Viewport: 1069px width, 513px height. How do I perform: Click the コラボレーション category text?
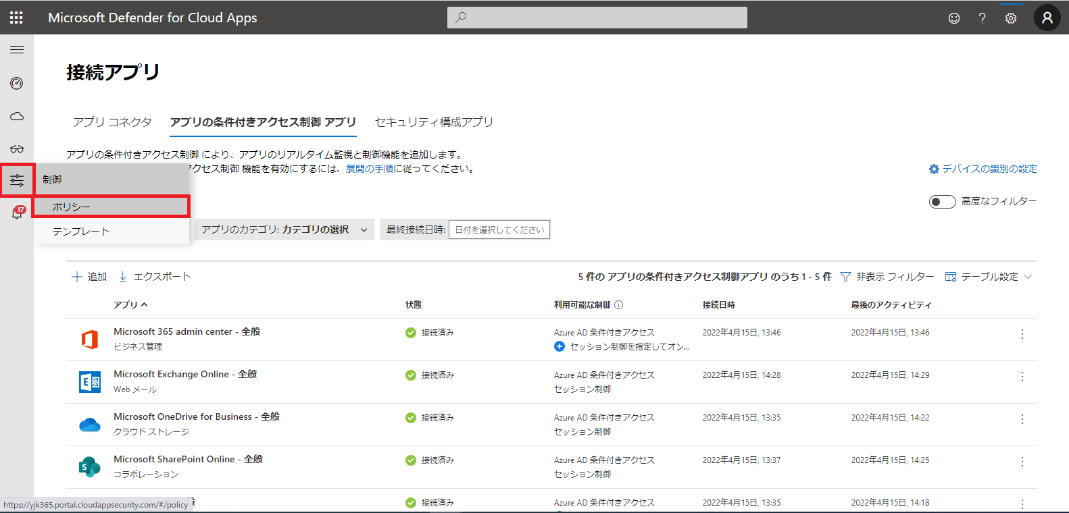146,475
